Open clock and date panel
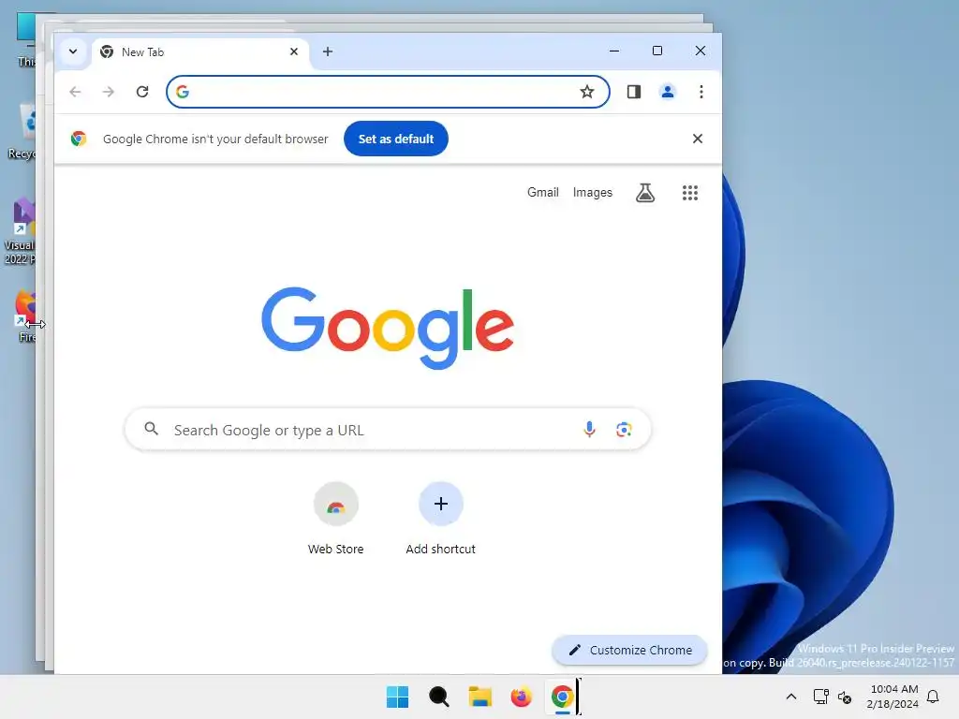 coord(893,697)
